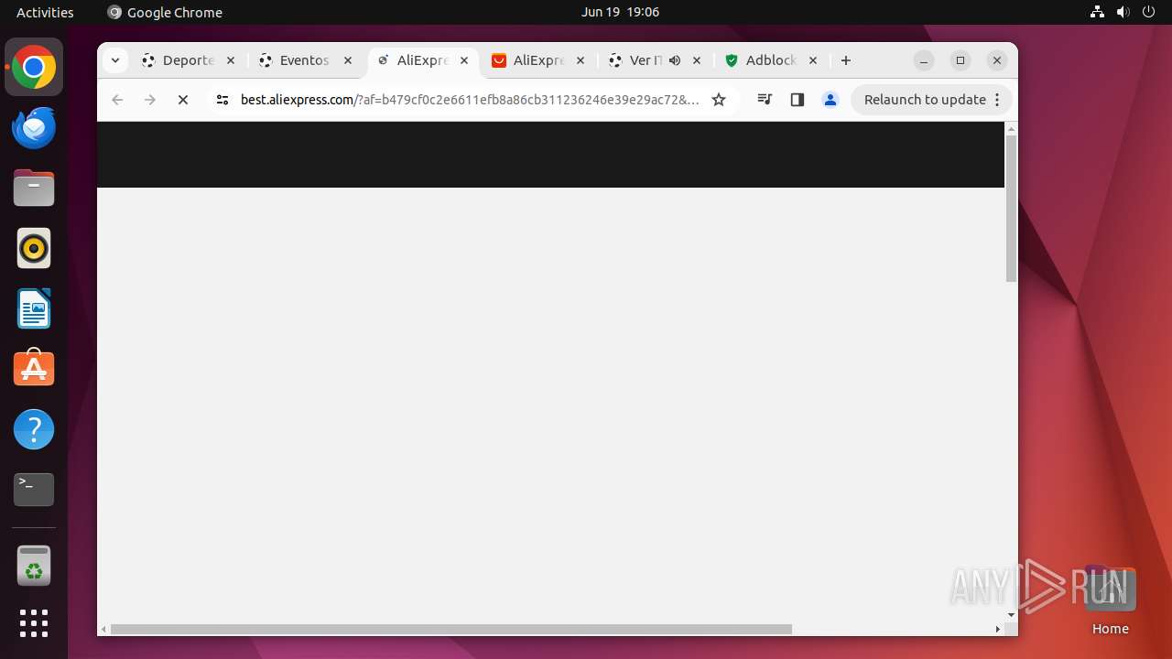Go forward to the next page
1172x659 pixels.
pos(150,100)
